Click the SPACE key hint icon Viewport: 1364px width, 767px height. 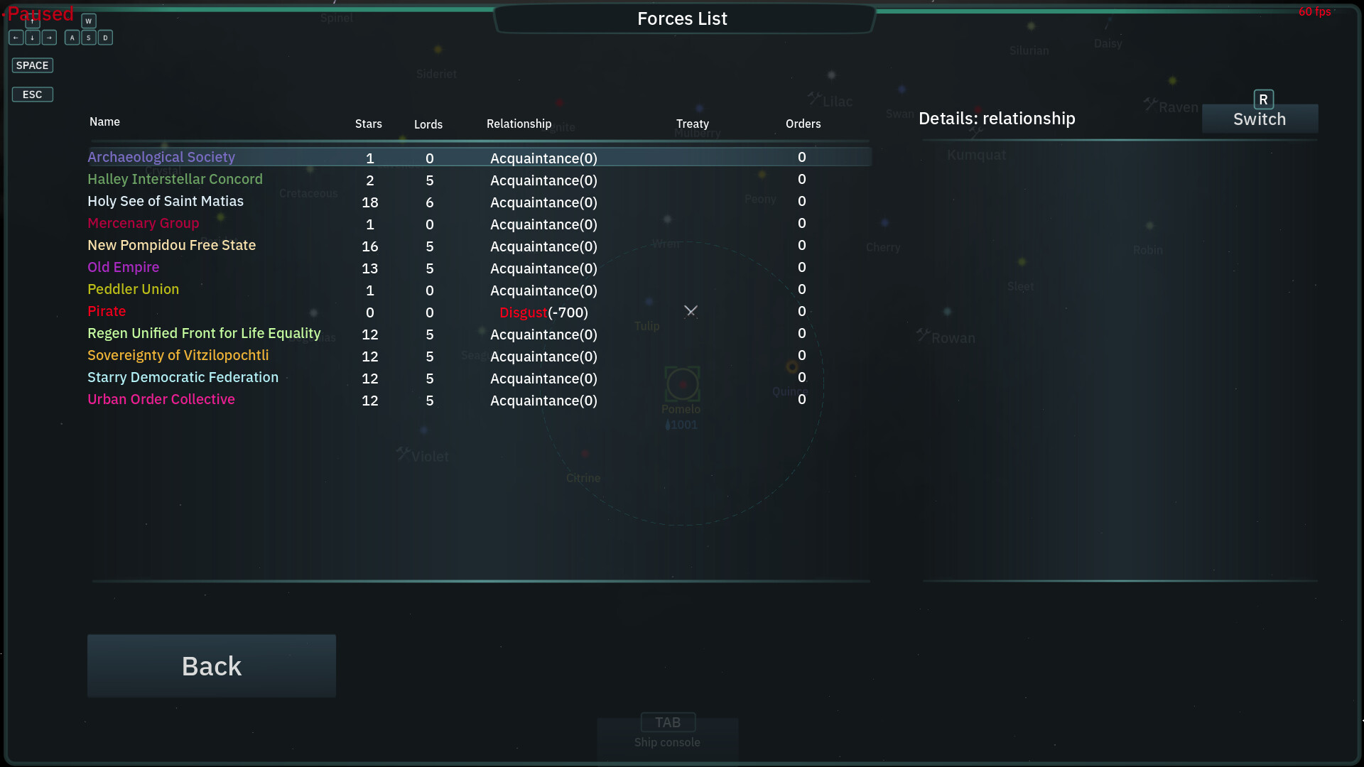[x=33, y=65]
